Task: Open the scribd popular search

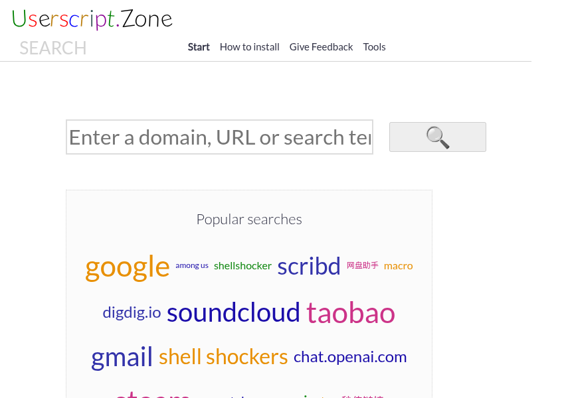Action: pos(309,266)
